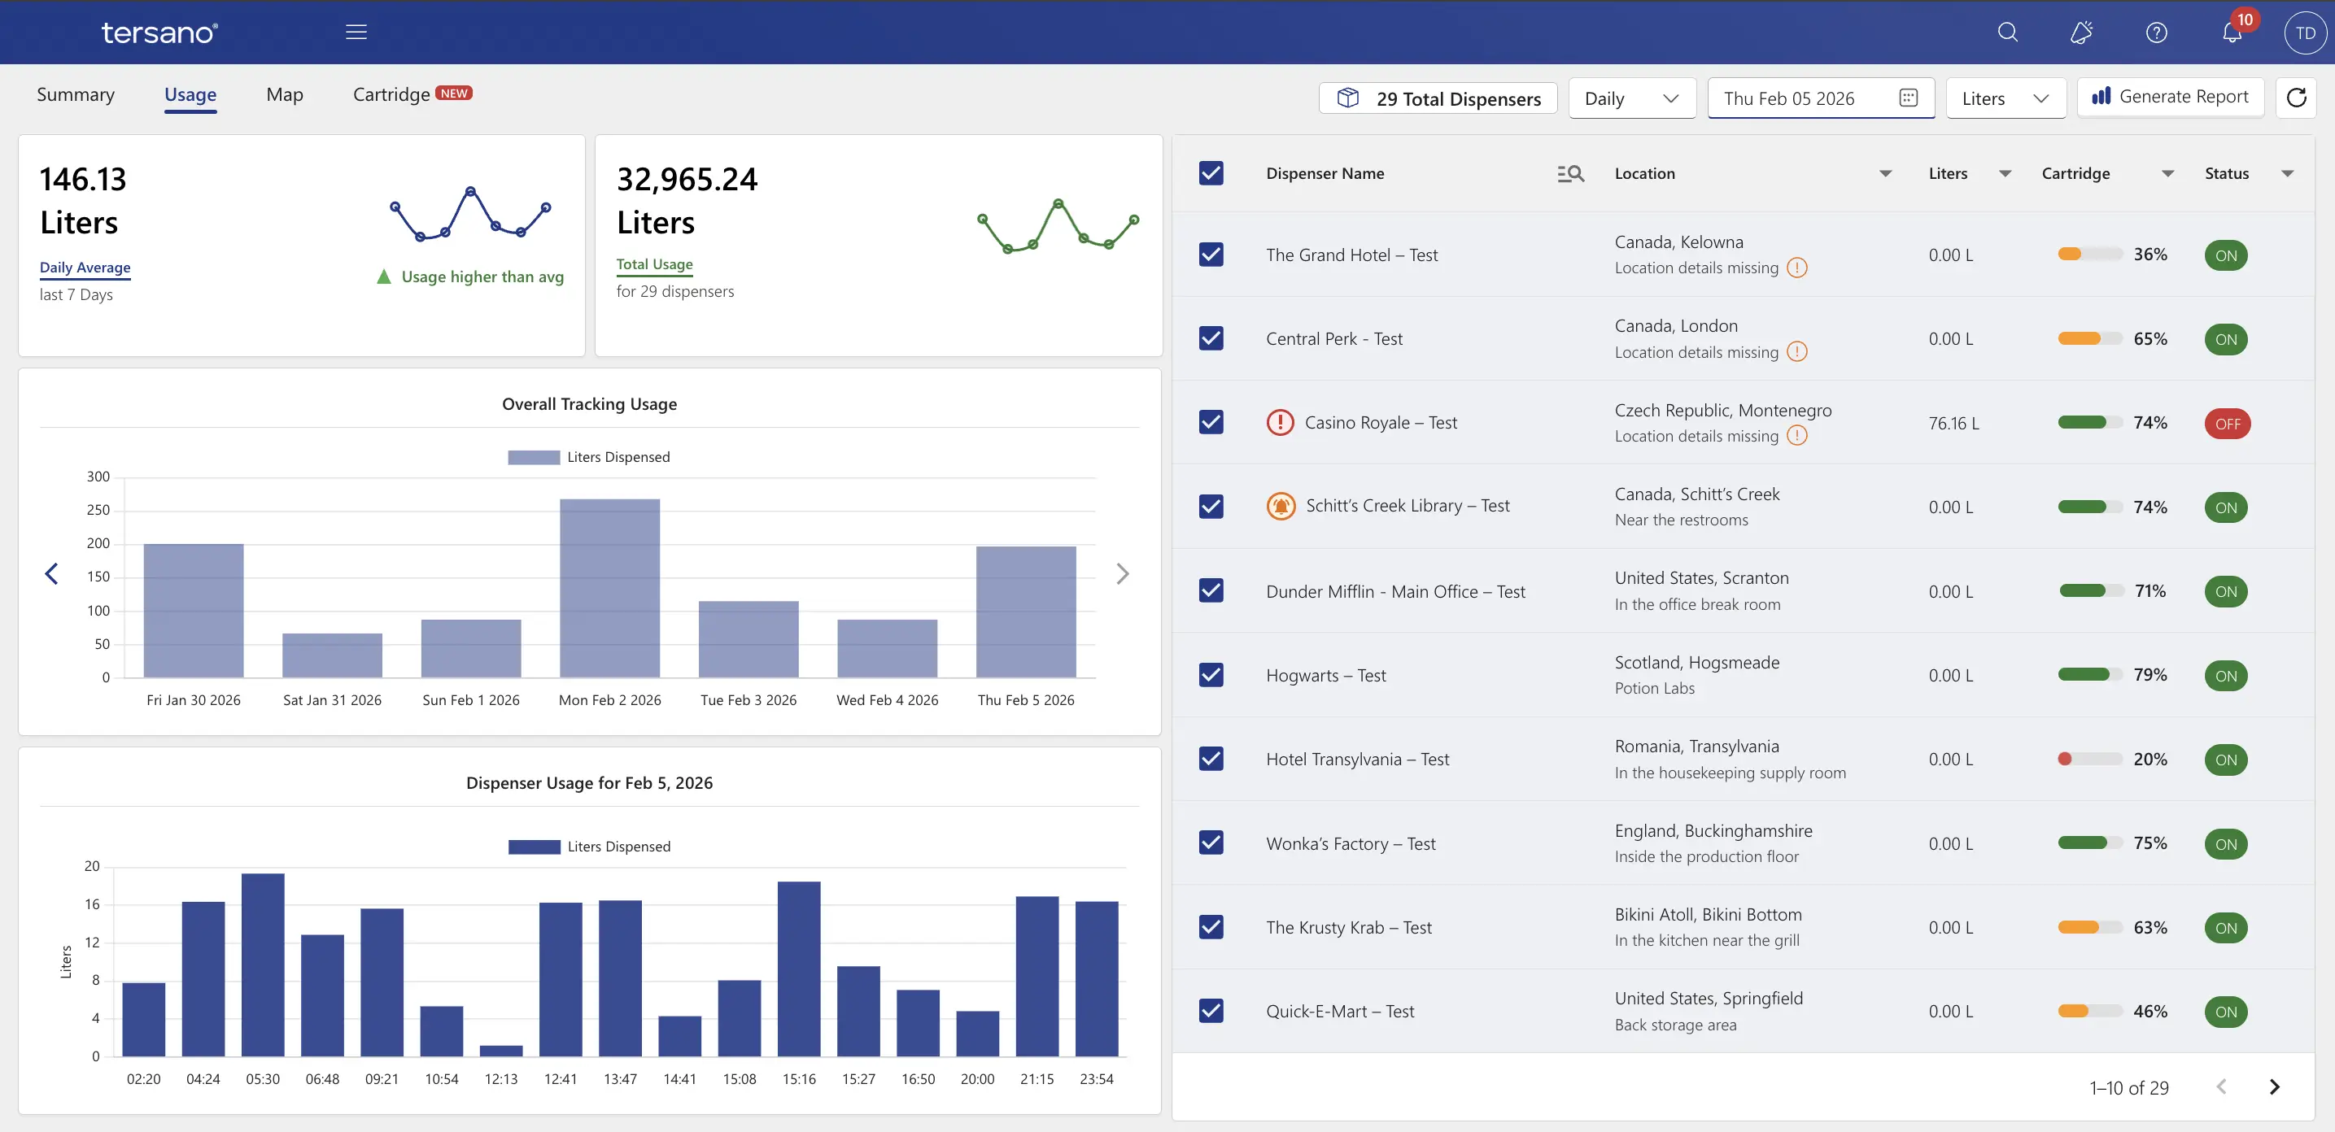Viewport: 2335px width, 1132px height.
Task: Open the help question mark icon
Action: pos(2157,33)
